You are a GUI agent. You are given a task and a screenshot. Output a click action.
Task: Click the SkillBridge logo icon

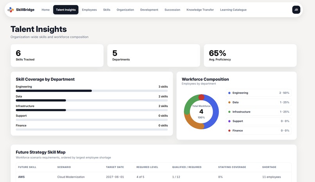tap(11, 10)
